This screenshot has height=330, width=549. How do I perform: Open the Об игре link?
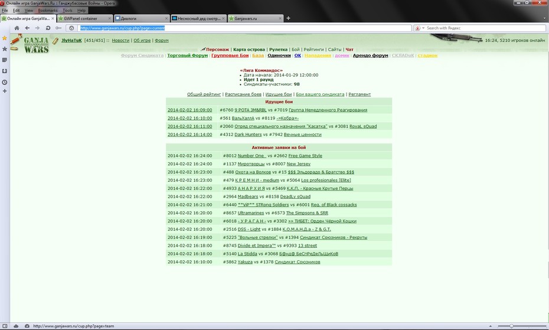[x=142, y=40]
